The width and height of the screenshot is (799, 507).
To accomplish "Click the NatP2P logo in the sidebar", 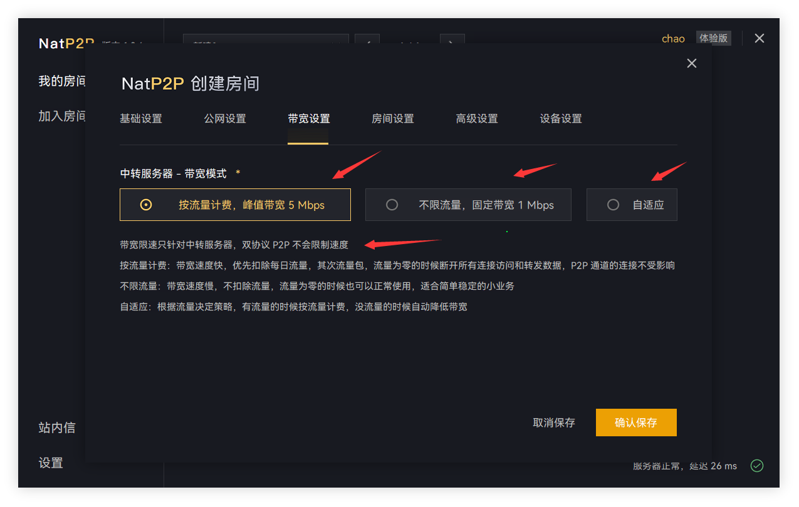I will click(x=66, y=43).
